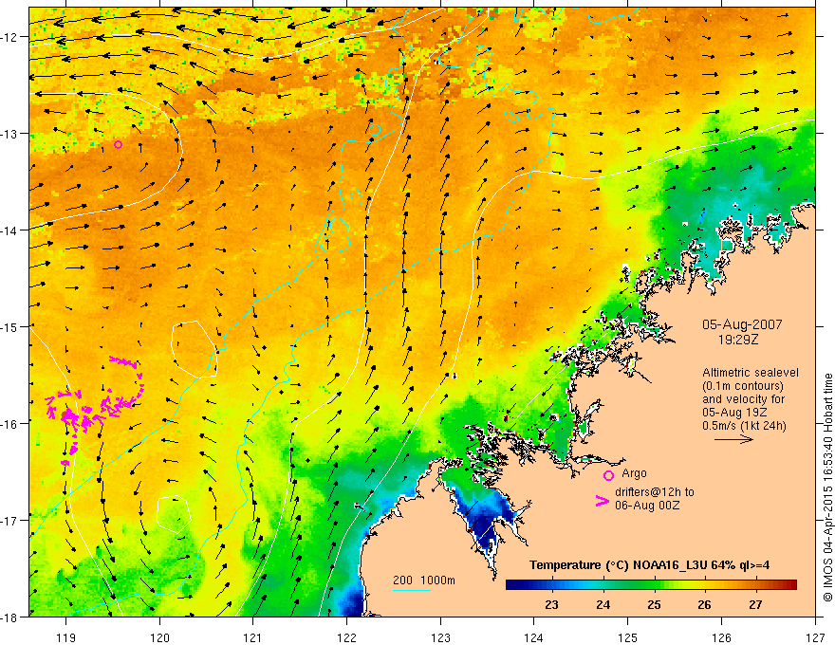This screenshot has width=835, height=645.
Task: Click the cyan isobath sample line in legend
Action: click(x=412, y=590)
